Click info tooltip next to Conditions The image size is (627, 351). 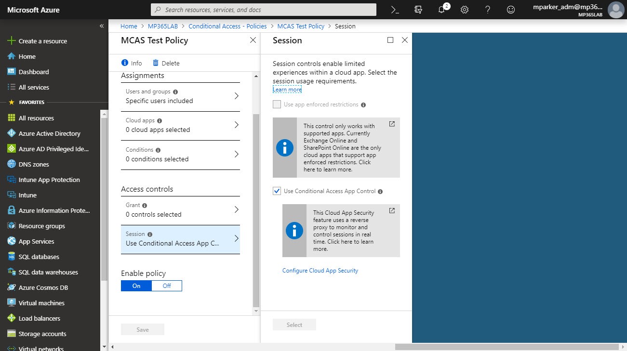point(158,150)
